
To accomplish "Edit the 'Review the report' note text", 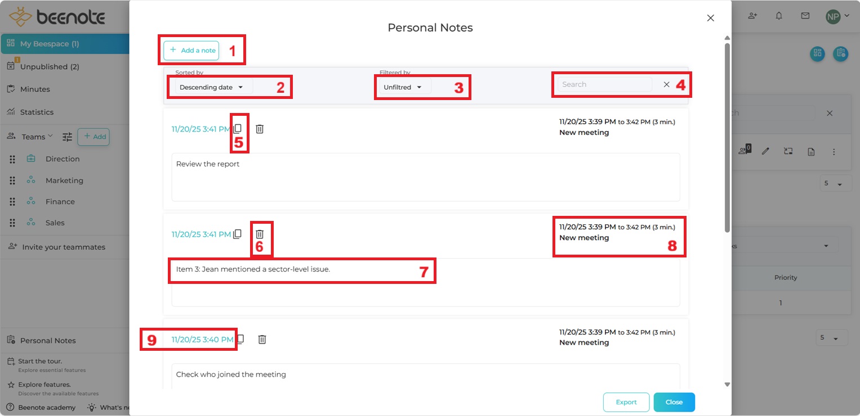I will point(425,177).
